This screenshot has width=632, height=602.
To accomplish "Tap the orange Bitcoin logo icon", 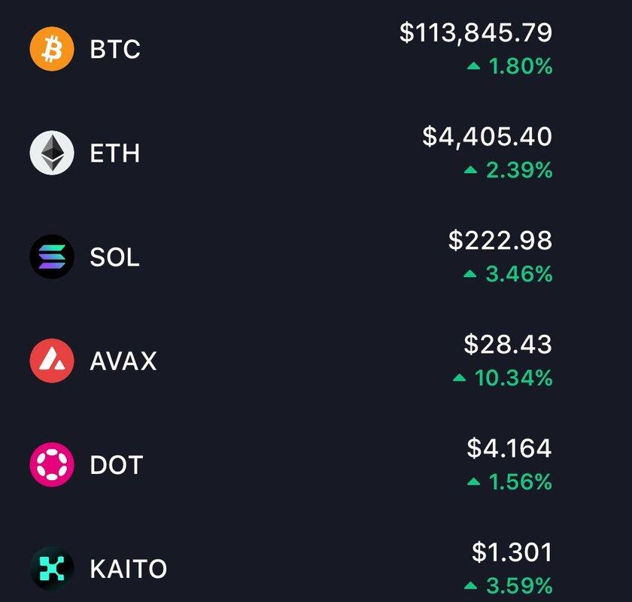I will tap(52, 49).
